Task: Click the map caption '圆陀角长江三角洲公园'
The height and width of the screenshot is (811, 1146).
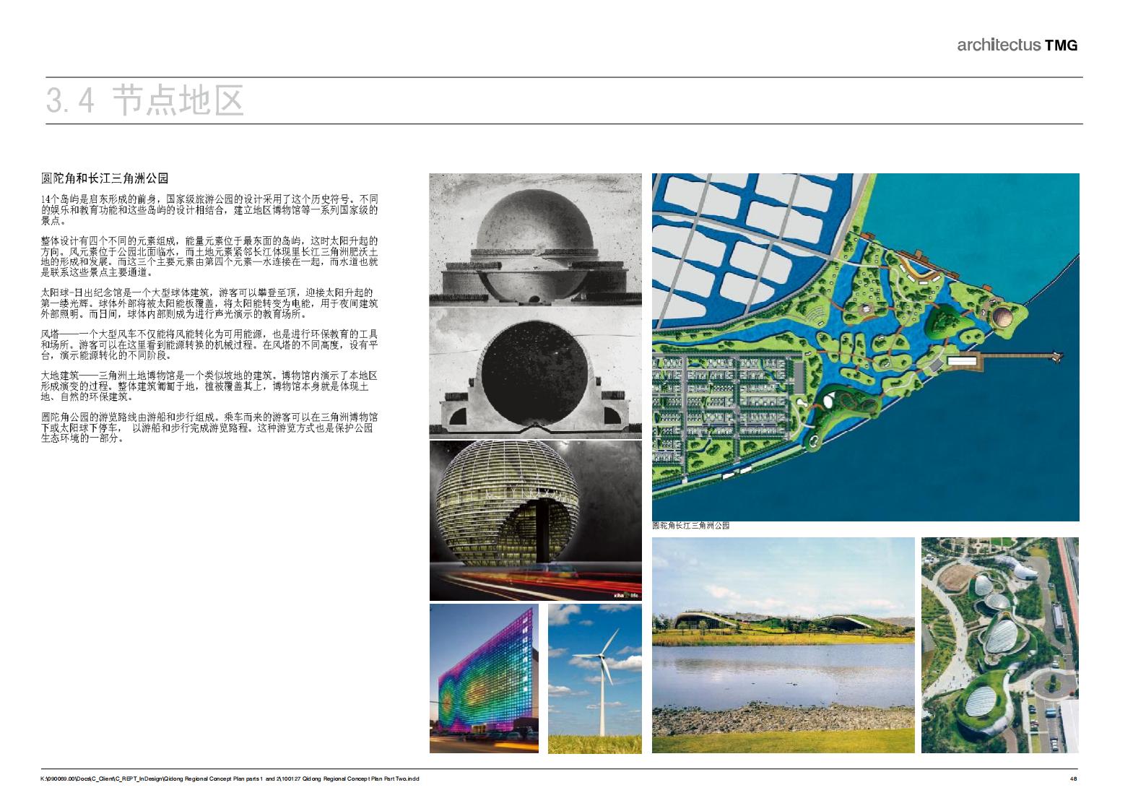Action: click(x=691, y=526)
